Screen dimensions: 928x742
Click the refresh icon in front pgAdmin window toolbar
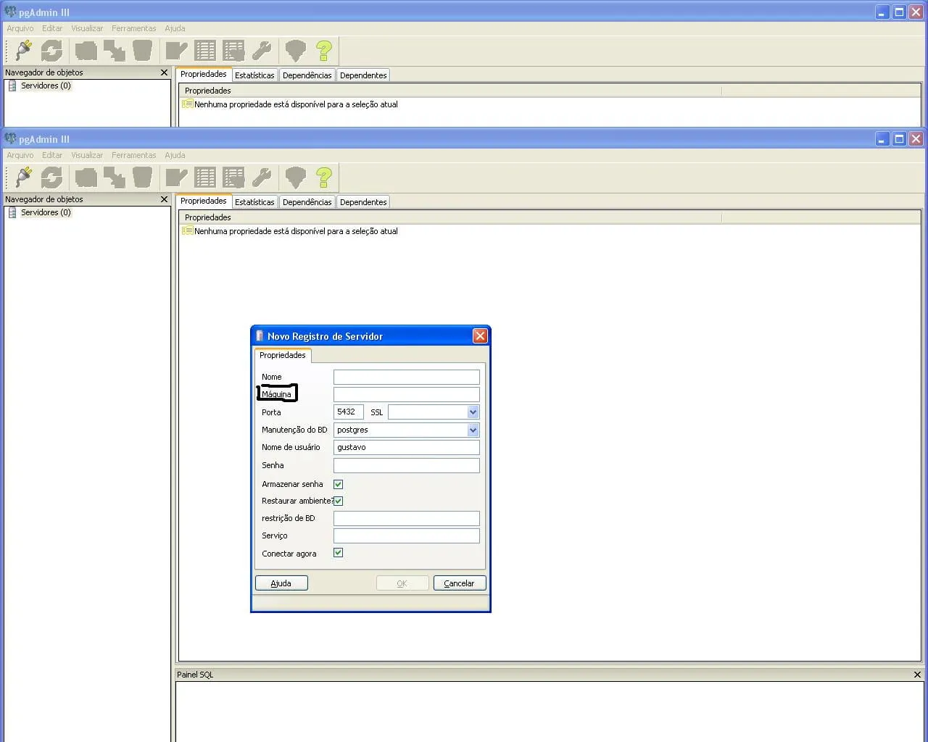pyautogui.click(x=51, y=177)
